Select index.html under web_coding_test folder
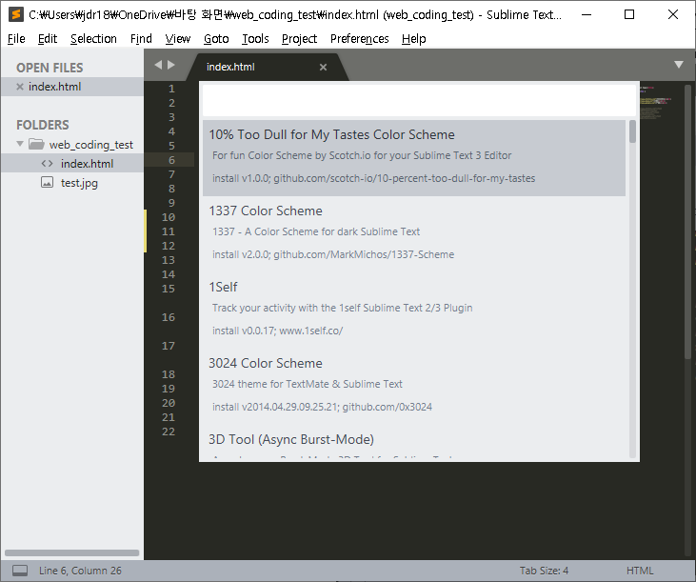 (72, 164)
